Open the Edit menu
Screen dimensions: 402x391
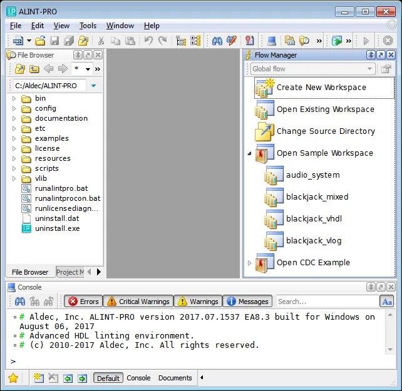point(38,26)
